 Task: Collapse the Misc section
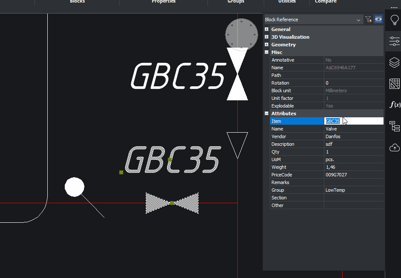[x=267, y=52]
